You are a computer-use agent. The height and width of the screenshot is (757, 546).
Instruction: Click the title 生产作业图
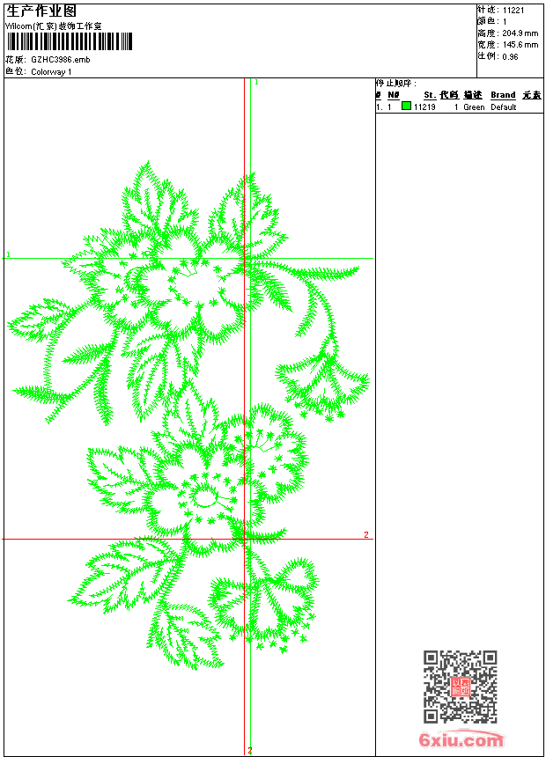click(41, 11)
